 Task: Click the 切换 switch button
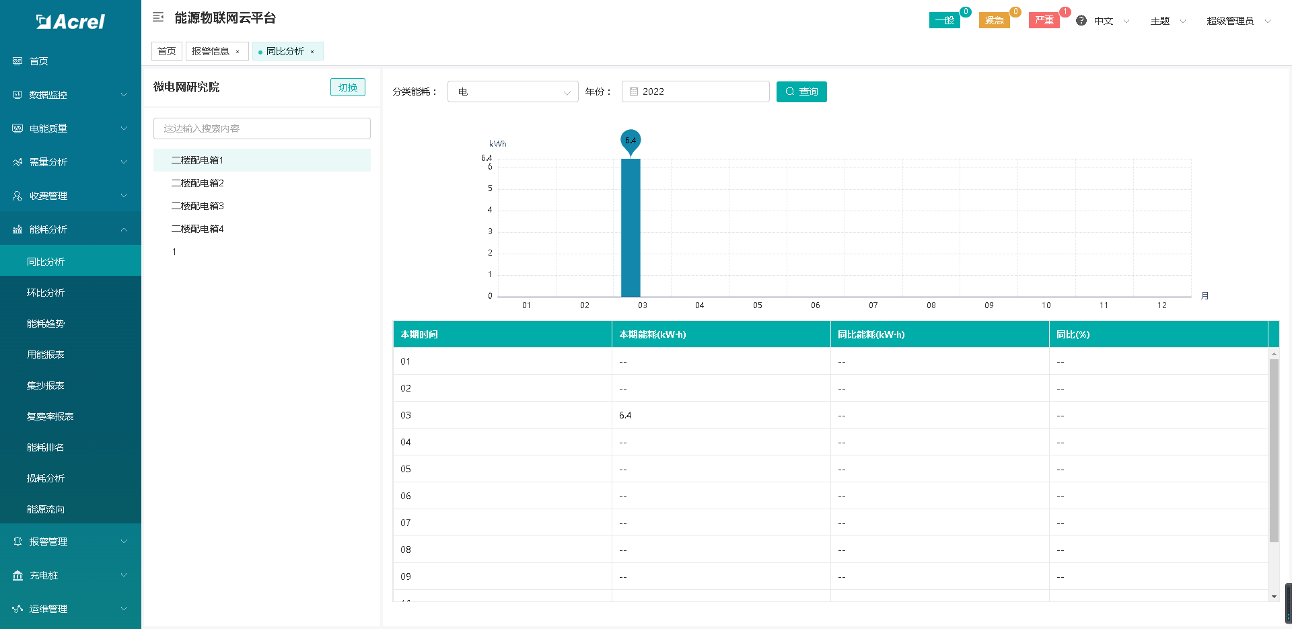pyautogui.click(x=347, y=87)
